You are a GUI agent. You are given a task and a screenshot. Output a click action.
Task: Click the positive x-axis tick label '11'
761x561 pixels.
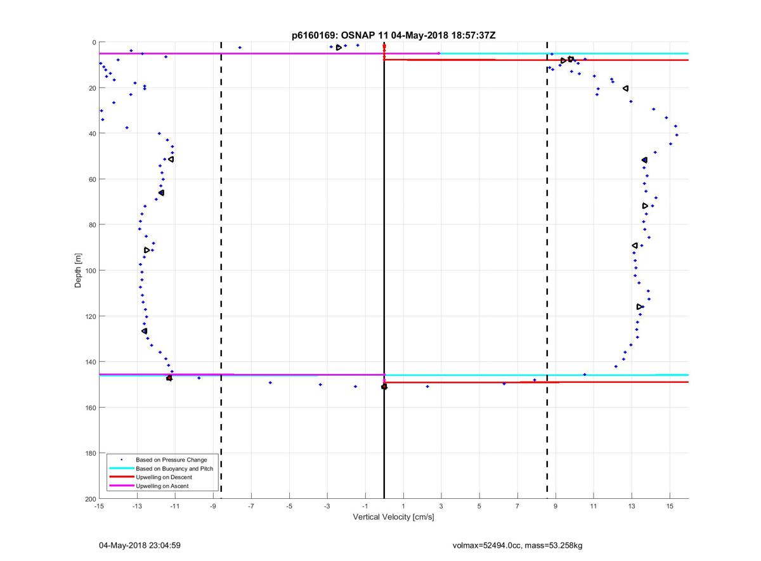[594, 506]
